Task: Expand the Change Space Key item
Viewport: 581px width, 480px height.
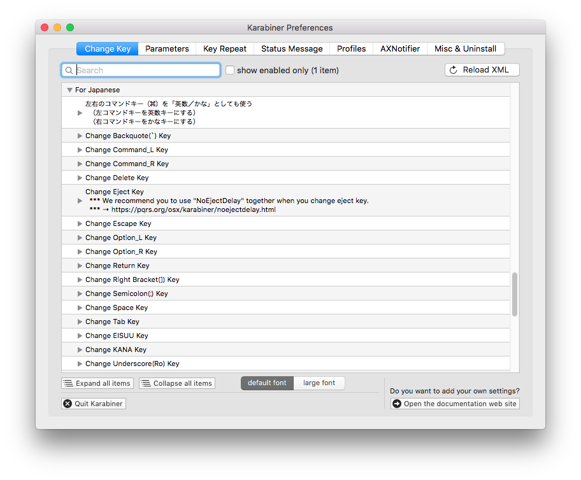Action: point(80,307)
